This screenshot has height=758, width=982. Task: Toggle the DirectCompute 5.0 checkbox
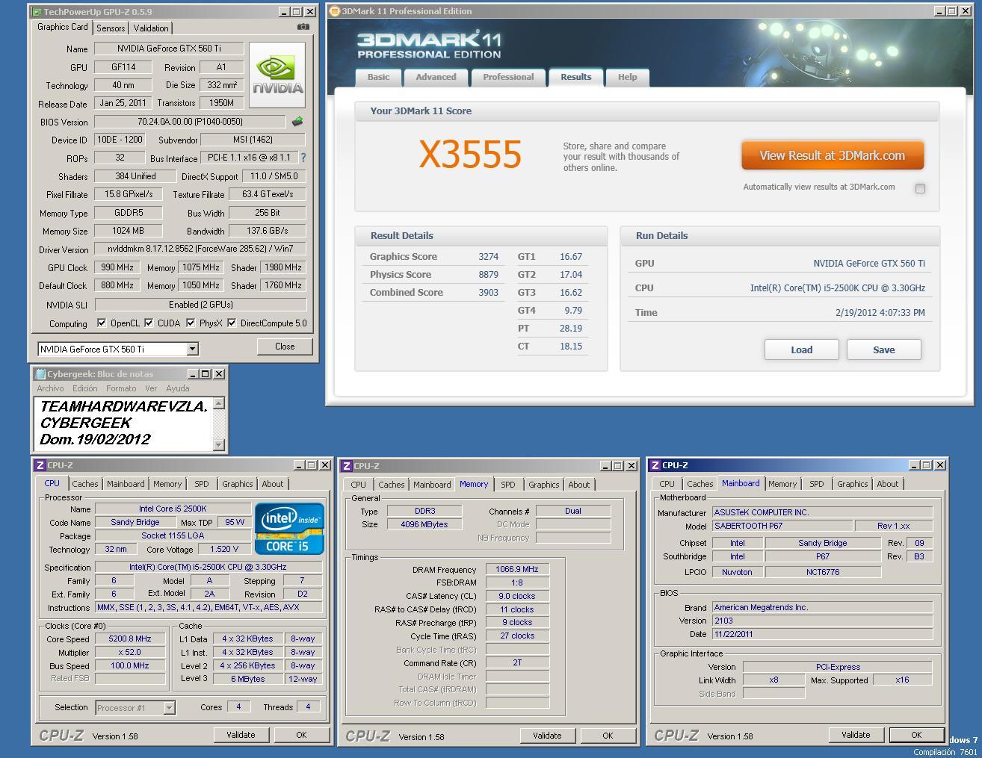click(232, 323)
